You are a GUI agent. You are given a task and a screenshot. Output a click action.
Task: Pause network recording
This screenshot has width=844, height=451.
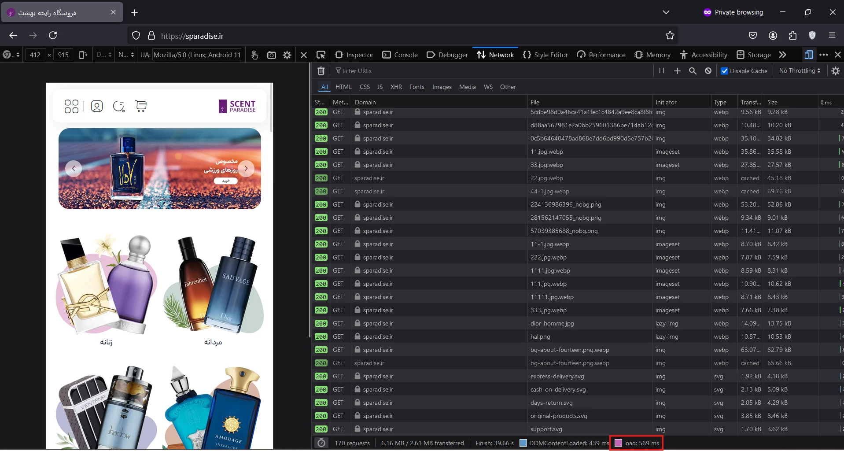coord(661,71)
